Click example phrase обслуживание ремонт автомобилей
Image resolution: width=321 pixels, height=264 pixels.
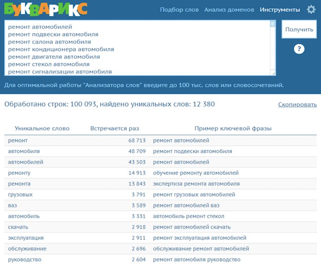click(x=201, y=249)
